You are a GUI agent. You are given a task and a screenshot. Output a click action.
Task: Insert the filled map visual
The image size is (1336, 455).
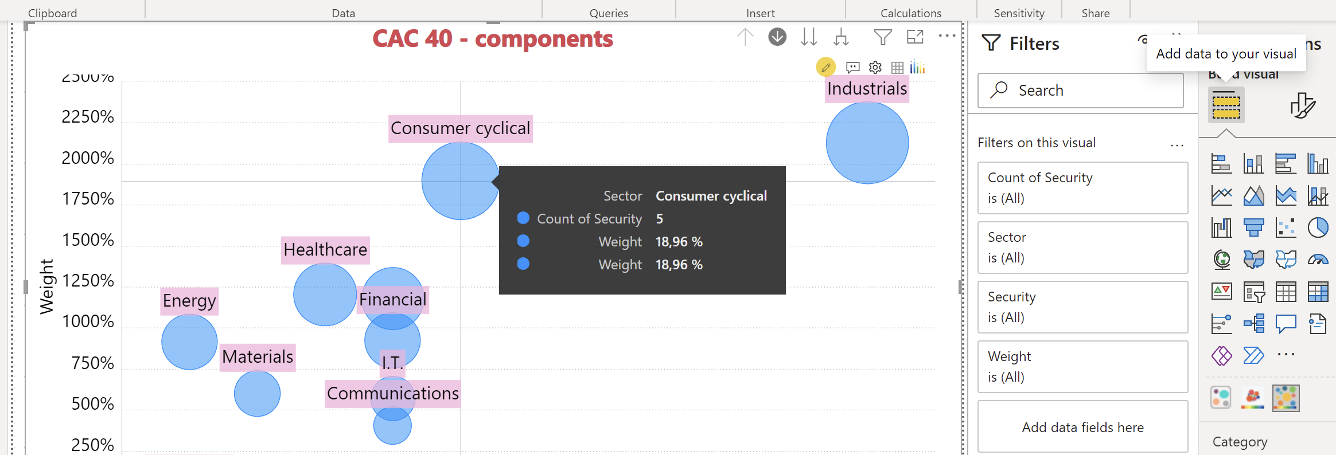click(1253, 260)
